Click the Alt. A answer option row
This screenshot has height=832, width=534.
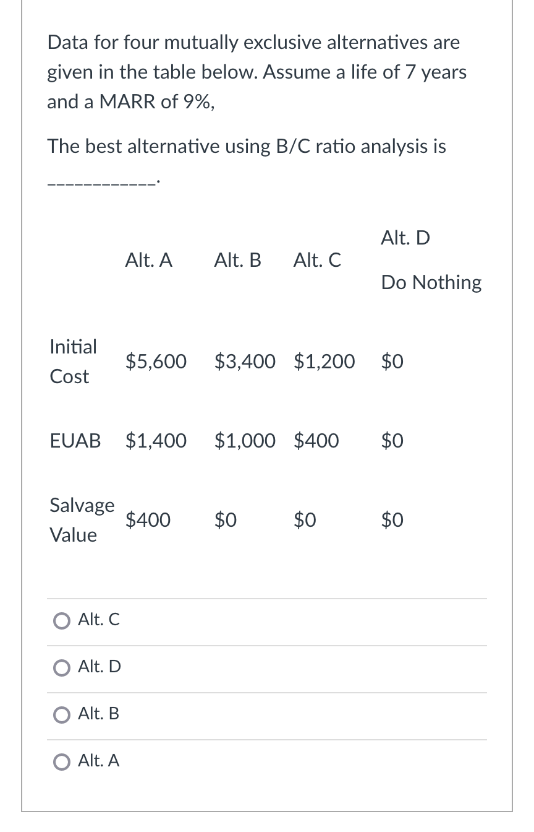coord(99,762)
